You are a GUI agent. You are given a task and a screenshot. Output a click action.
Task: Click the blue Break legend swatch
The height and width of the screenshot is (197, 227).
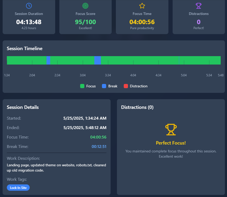(x=104, y=86)
